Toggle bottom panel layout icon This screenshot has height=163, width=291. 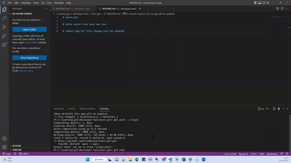click(260, 3)
